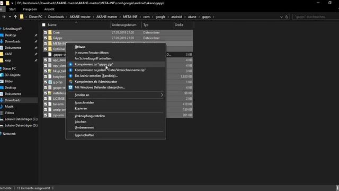Expand the chevron after gapps in breadcrumb
This screenshot has height=191, width=339.
pyautogui.click(x=213, y=17)
